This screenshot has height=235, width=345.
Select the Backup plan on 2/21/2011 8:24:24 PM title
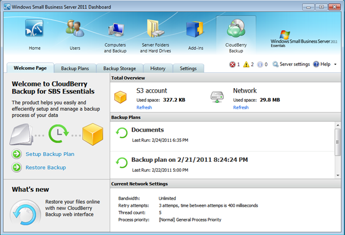(x=190, y=160)
